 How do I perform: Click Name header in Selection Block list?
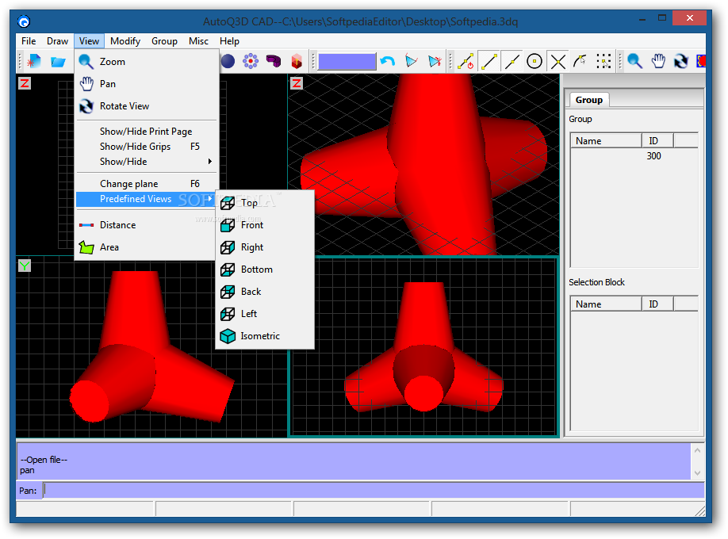pos(607,304)
